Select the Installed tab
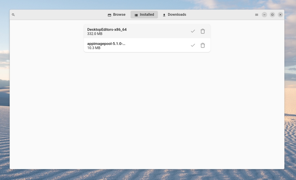 click(x=144, y=15)
